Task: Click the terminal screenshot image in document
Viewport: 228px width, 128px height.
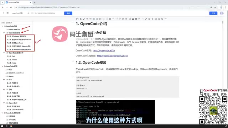Action: click(x=115, y=112)
